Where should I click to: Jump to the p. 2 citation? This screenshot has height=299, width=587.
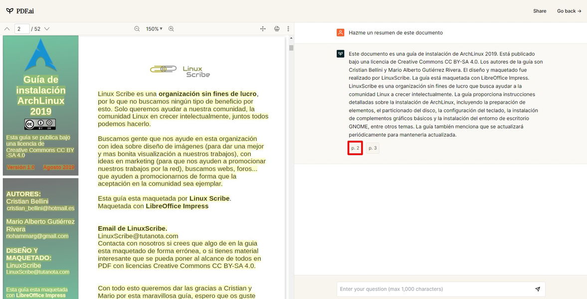[355, 148]
